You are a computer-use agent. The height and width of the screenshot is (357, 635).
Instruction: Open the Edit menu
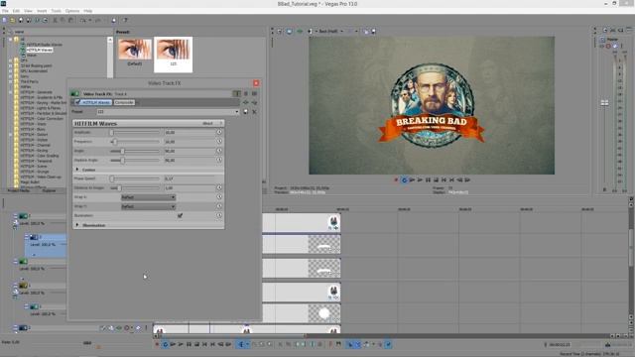tap(16, 11)
